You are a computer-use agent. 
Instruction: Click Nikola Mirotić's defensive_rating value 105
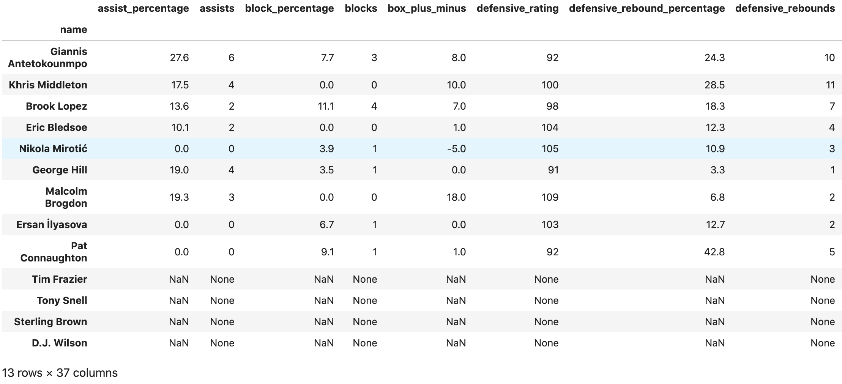point(550,149)
